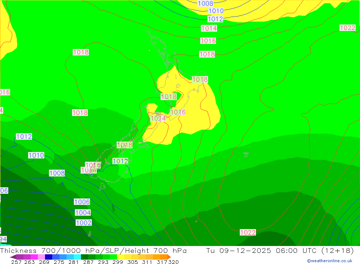Click the orange arrow at legend's high end
This screenshot has height=264, width=360.
tap(169, 257)
